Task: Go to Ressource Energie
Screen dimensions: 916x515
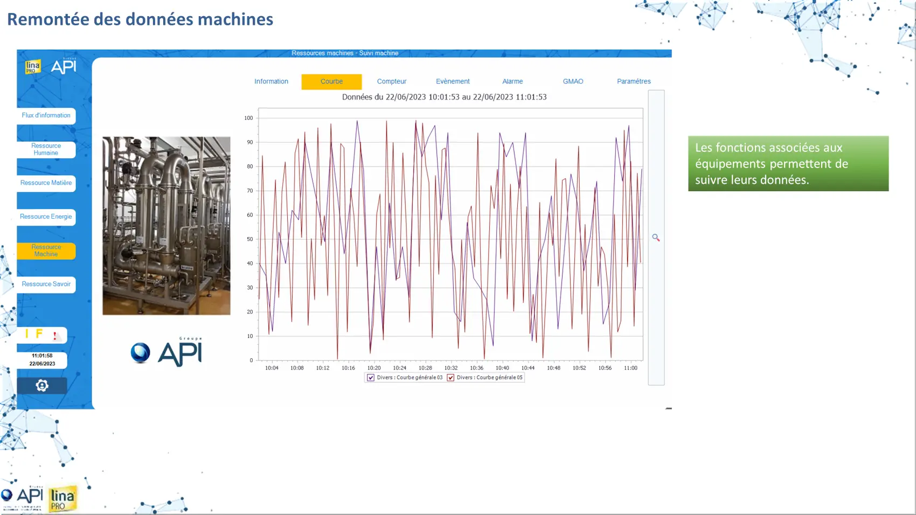Action: coord(46,217)
